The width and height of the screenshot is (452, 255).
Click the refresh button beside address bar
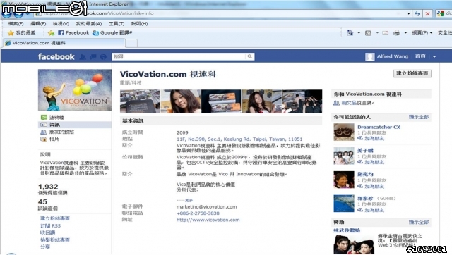417,13
